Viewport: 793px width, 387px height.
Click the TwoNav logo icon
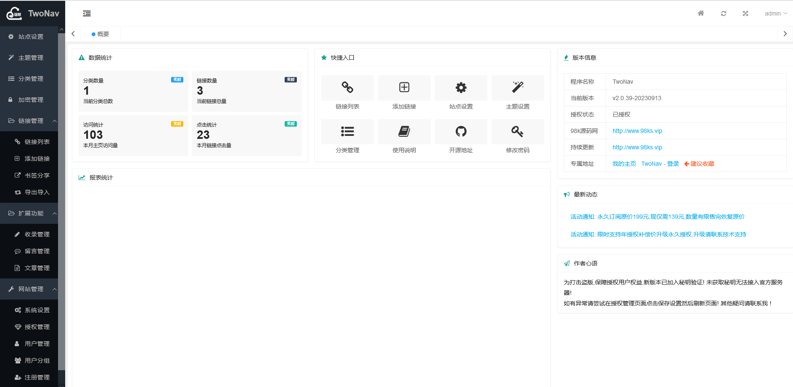(14, 13)
